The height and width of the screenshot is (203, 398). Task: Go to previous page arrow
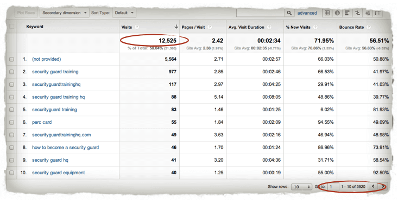[x=373, y=187]
